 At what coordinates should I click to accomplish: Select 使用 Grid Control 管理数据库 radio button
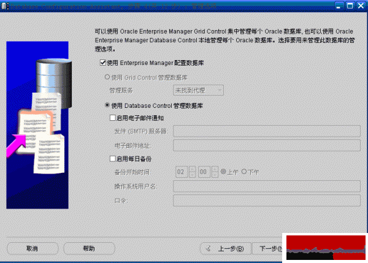(x=107, y=77)
